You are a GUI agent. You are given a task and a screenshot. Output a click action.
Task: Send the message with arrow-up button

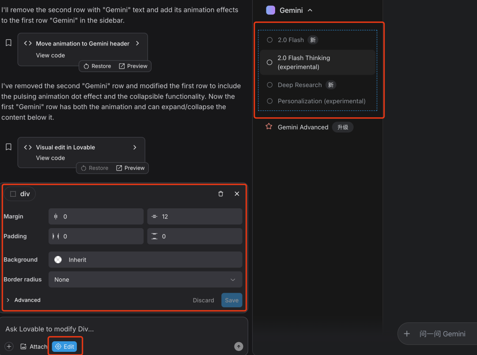pyautogui.click(x=239, y=347)
